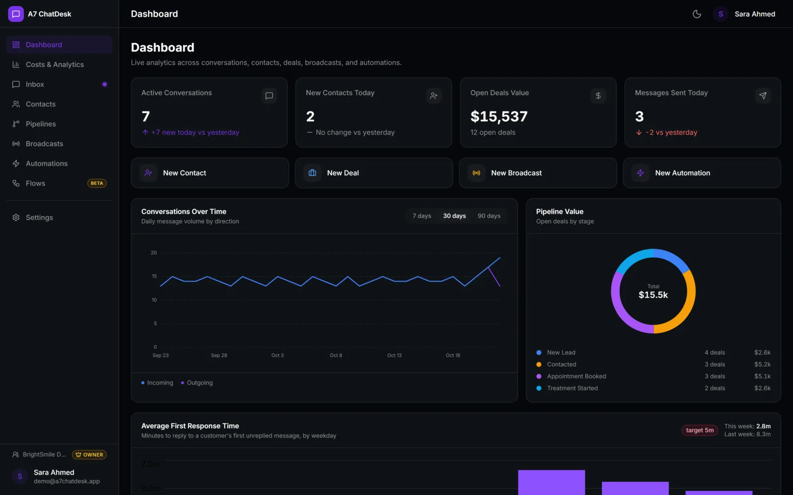This screenshot has height=495, width=793.
Task: Select the Treatment Started stage row
Action: coord(653,388)
